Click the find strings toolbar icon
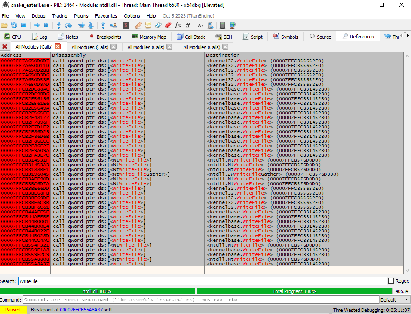Image resolution: width=411 pixels, height=314 pixels. pyautogui.click(x=211, y=25)
